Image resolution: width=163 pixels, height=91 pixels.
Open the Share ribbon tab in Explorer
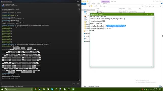pos(94,4)
